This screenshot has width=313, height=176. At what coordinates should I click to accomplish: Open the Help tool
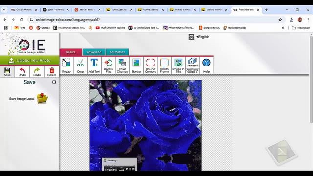click(x=206, y=66)
